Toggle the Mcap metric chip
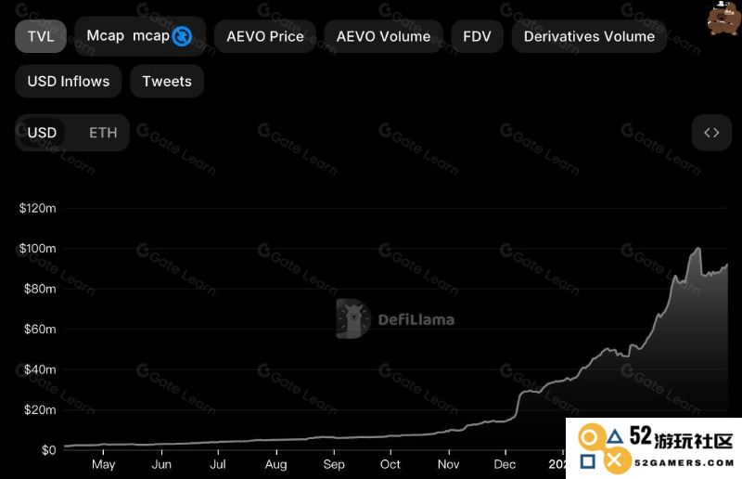742x479 pixels. click(x=140, y=36)
